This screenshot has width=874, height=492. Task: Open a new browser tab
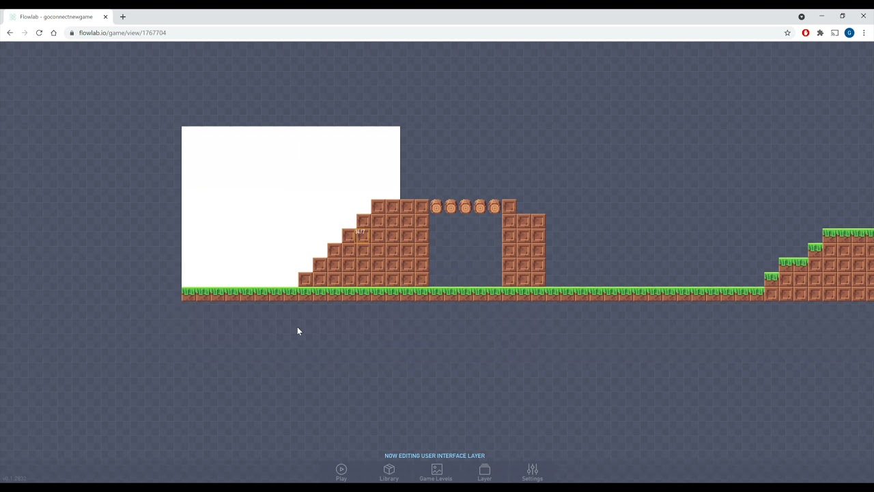pyautogui.click(x=123, y=16)
